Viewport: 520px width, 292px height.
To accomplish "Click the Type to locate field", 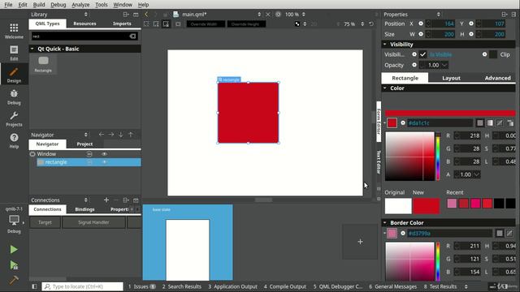I will coord(83,286).
